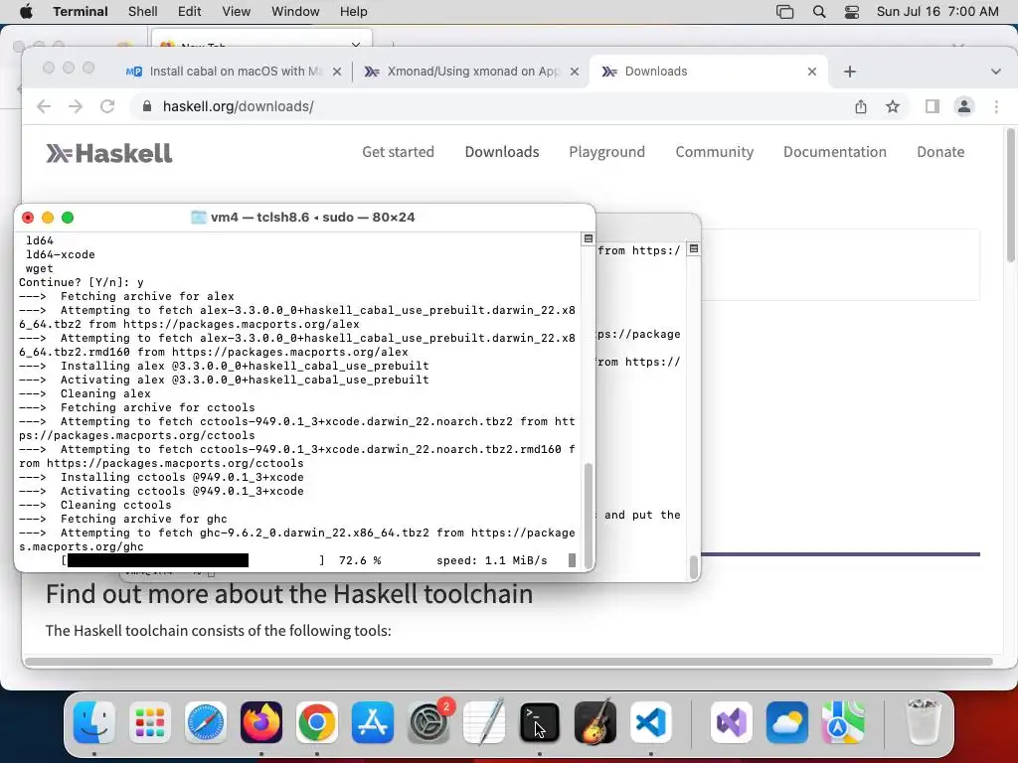This screenshot has height=763, width=1018.
Task: Close the Downloads tab
Action: [x=812, y=72]
